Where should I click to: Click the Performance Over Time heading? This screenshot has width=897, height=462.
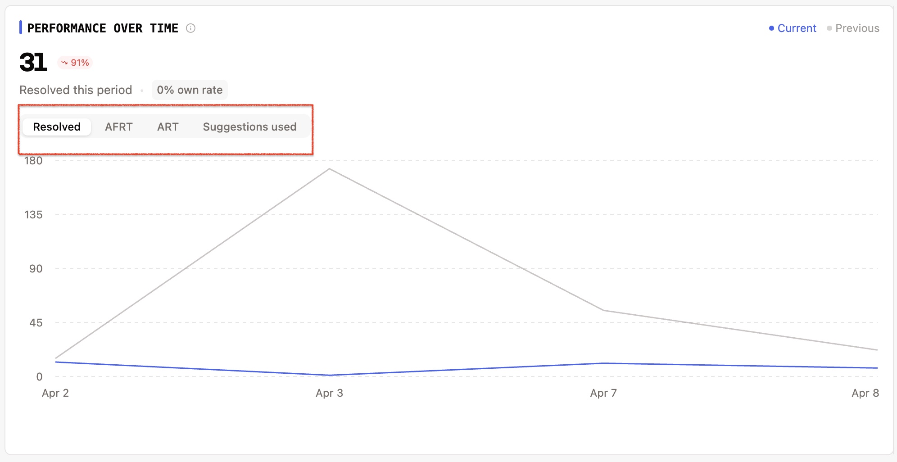[x=103, y=28]
